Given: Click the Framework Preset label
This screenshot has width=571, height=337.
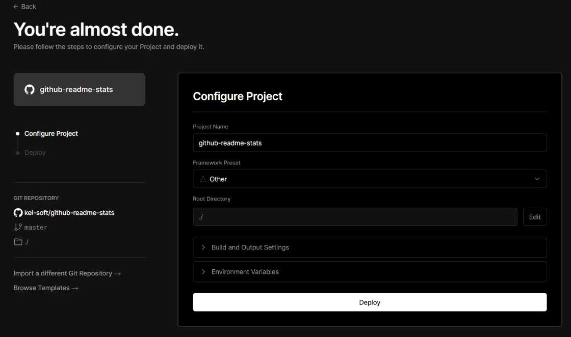Looking at the screenshot, I should click(x=217, y=163).
